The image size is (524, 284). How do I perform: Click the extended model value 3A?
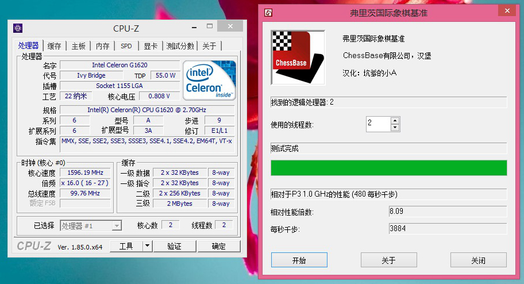click(x=148, y=131)
